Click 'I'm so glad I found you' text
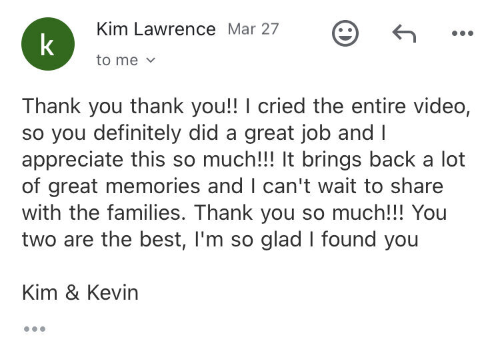The width and height of the screenshot is (500, 357). (306, 240)
